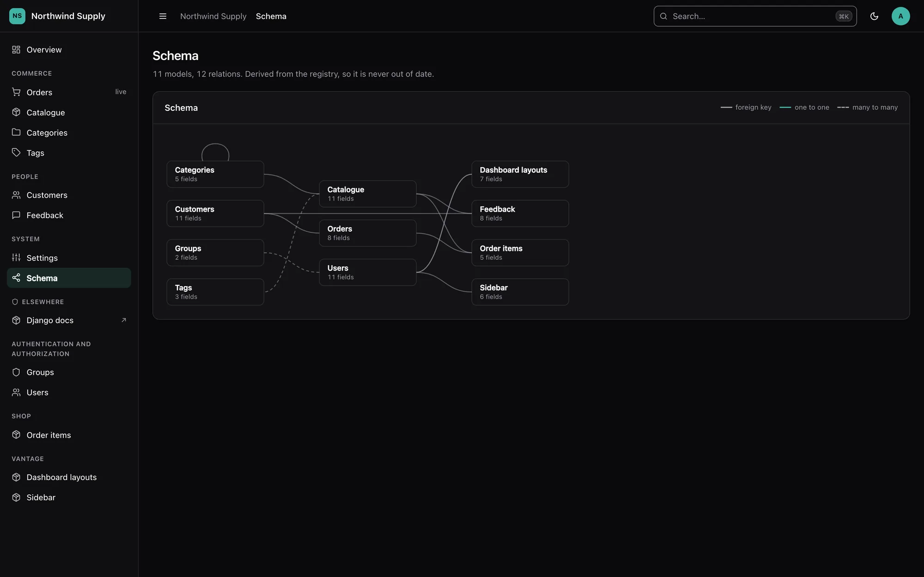Click the Categories folder icon
This screenshot has width=924, height=577.
[x=16, y=132]
